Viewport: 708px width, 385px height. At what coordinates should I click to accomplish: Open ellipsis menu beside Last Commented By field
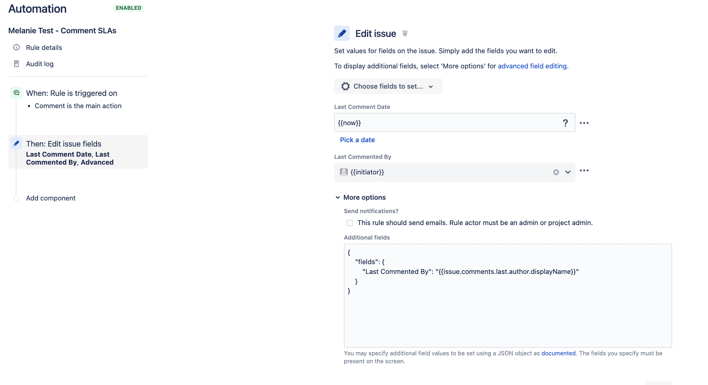(x=584, y=171)
